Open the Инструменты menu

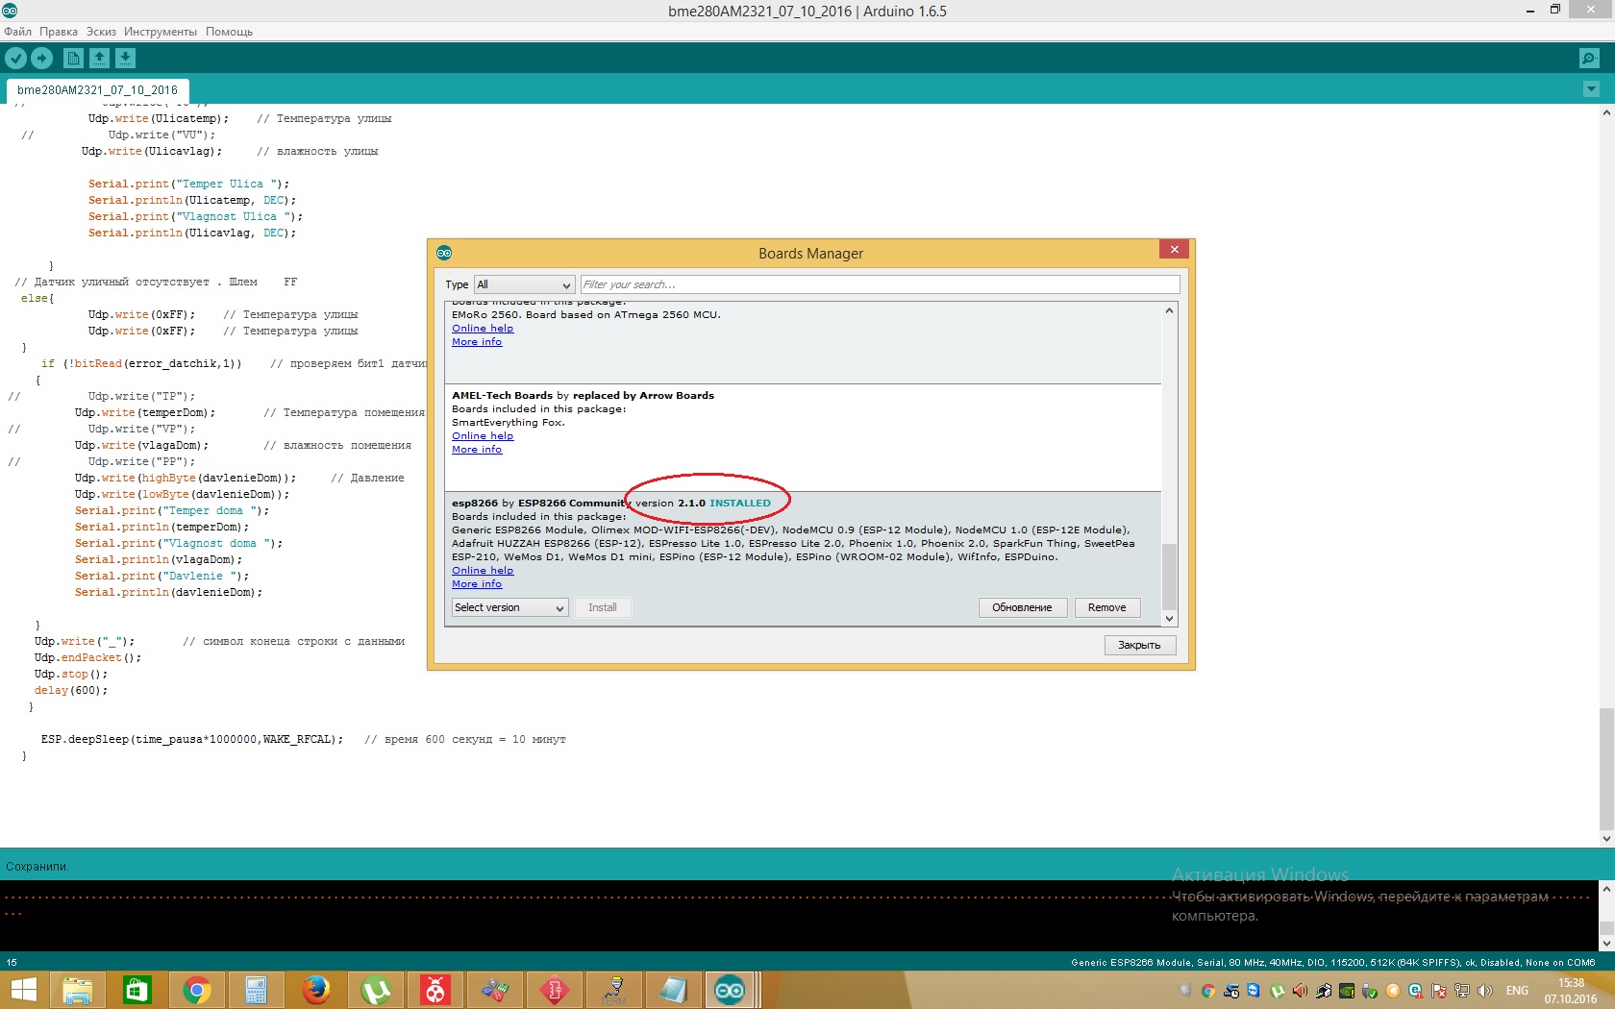[161, 32]
